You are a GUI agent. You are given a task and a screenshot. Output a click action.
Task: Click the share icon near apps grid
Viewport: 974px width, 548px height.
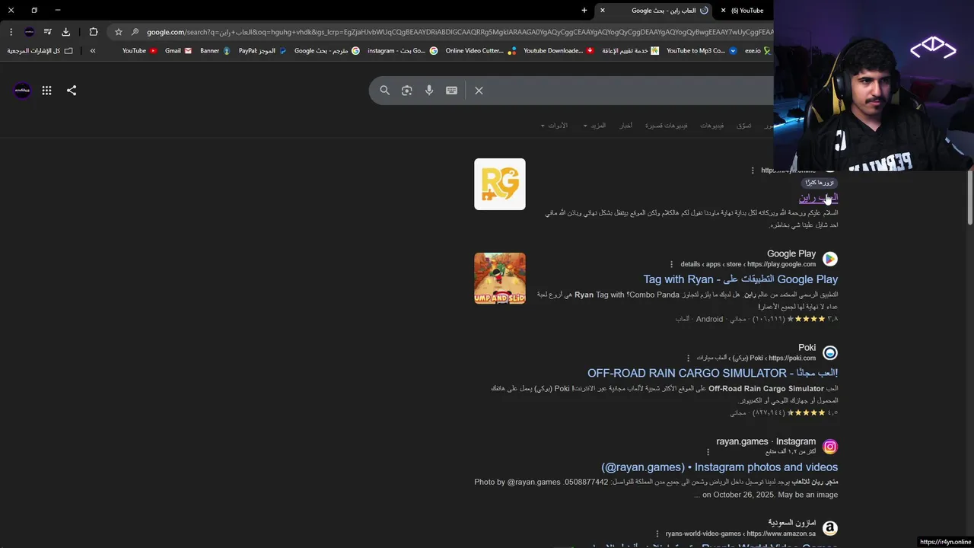(x=72, y=91)
